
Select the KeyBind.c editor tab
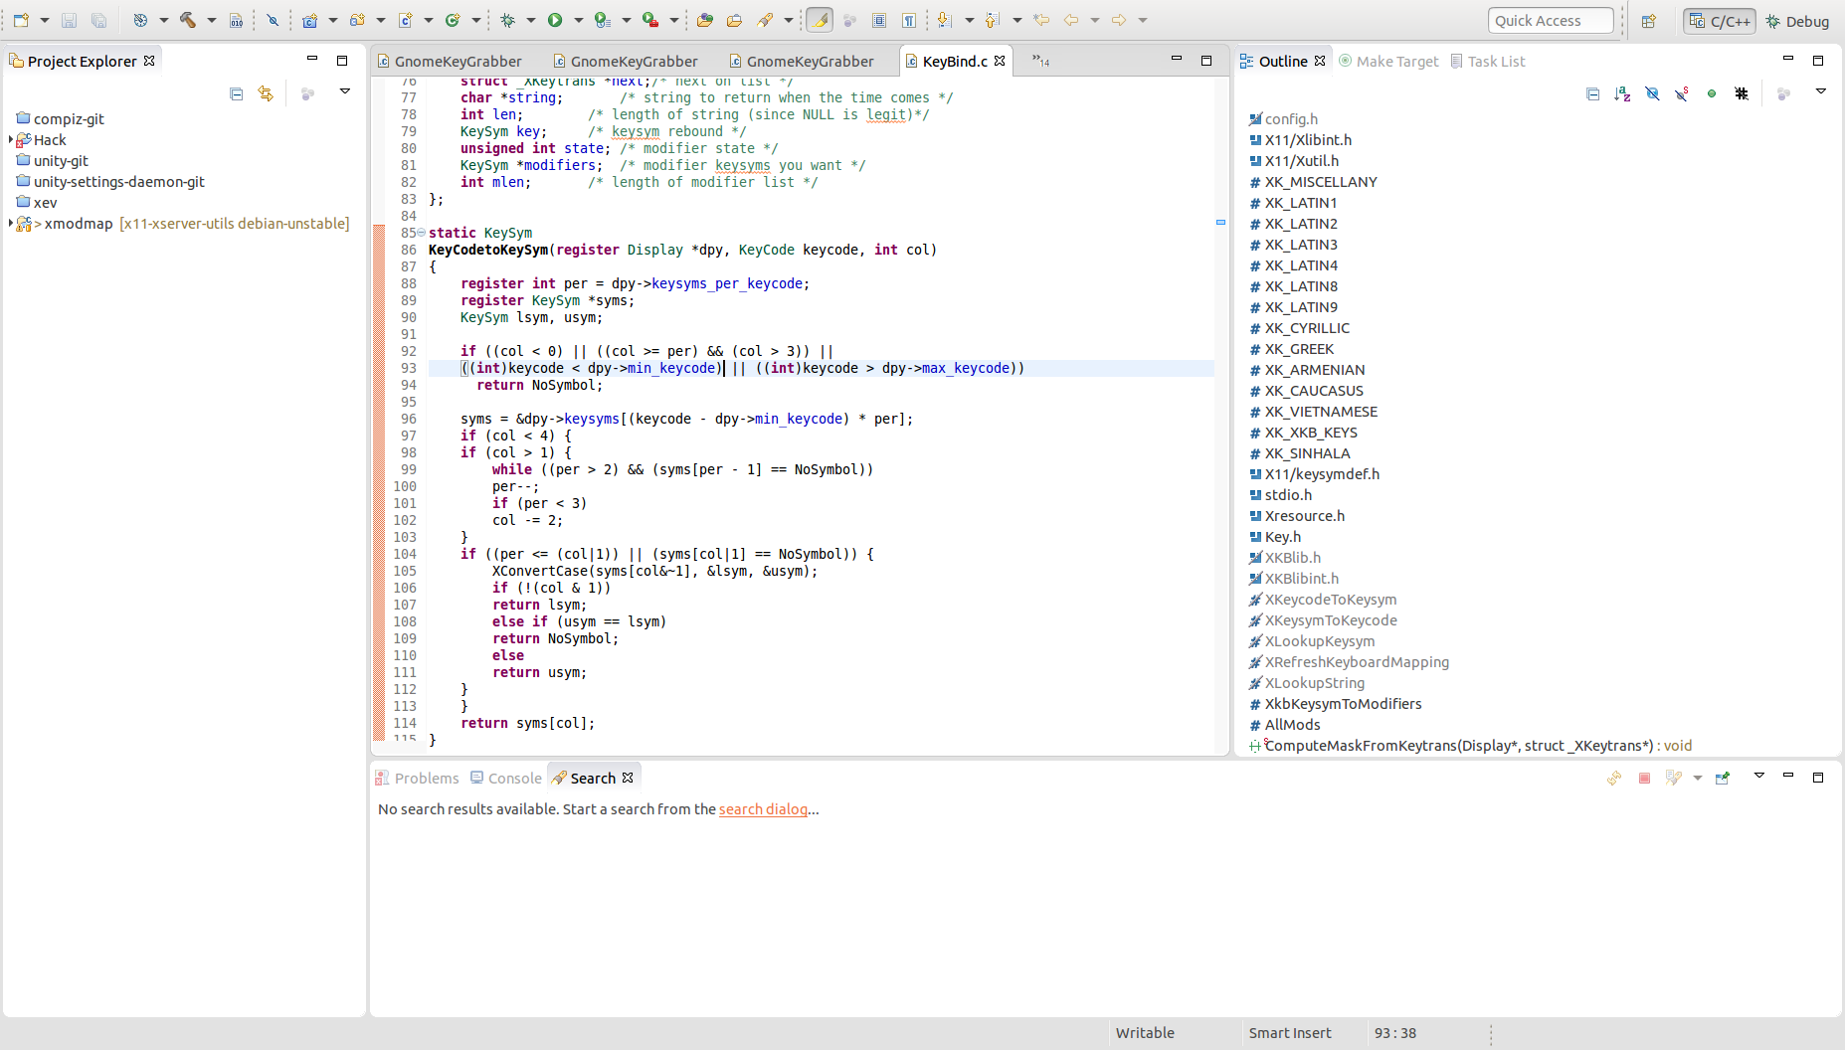pyautogui.click(x=954, y=62)
